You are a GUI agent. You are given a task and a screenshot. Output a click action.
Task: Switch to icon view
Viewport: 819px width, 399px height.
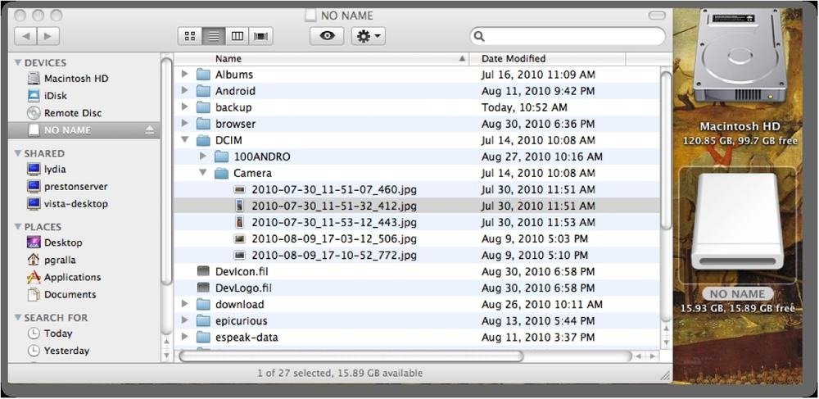[190, 36]
